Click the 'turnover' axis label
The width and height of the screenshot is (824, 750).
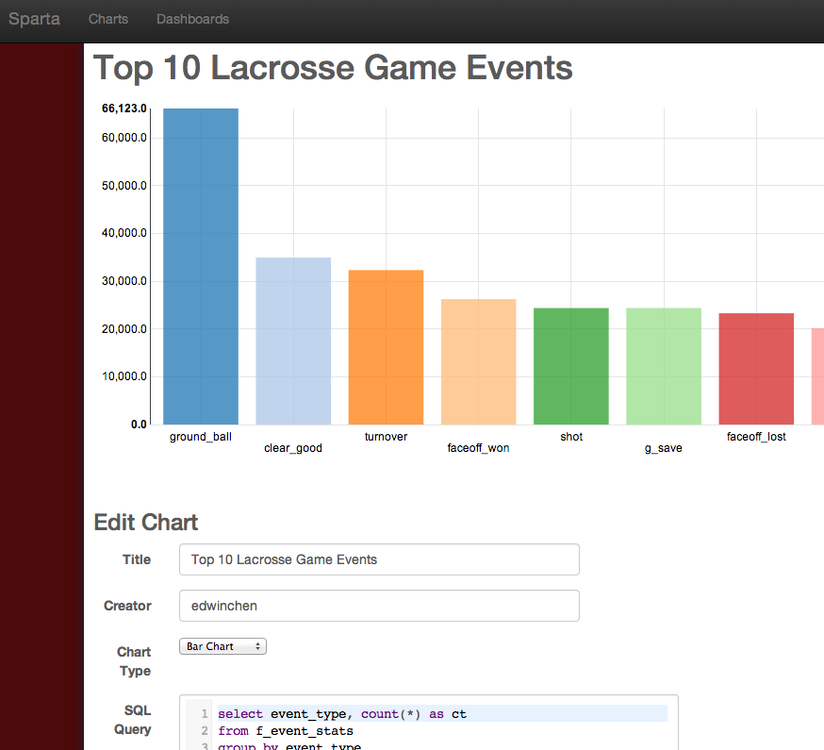click(386, 437)
